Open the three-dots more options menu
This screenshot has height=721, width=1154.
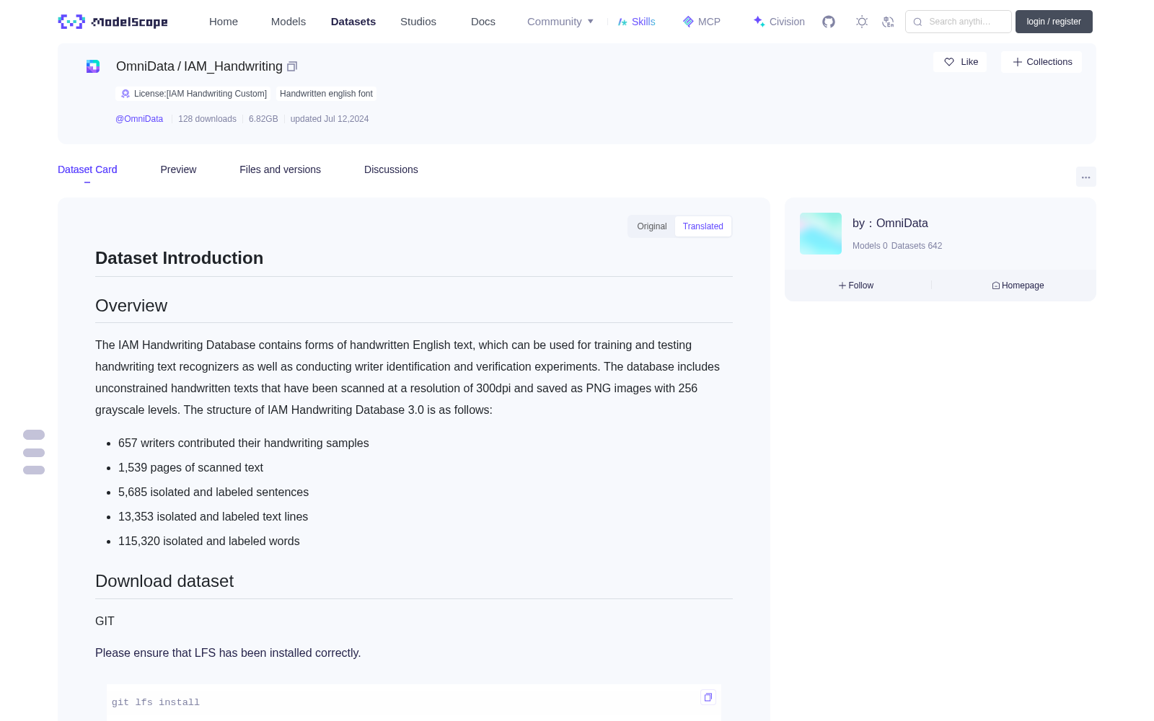[x=1085, y=177]
